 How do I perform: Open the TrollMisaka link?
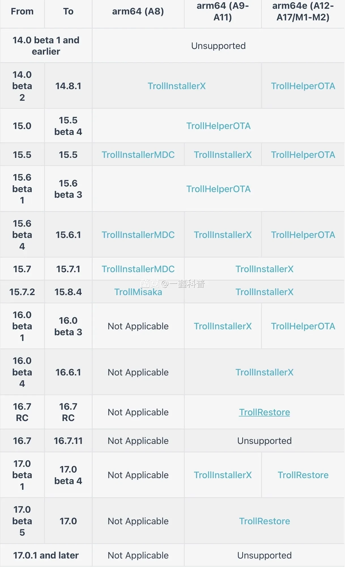pyautogui.click(x=138, y=292)
